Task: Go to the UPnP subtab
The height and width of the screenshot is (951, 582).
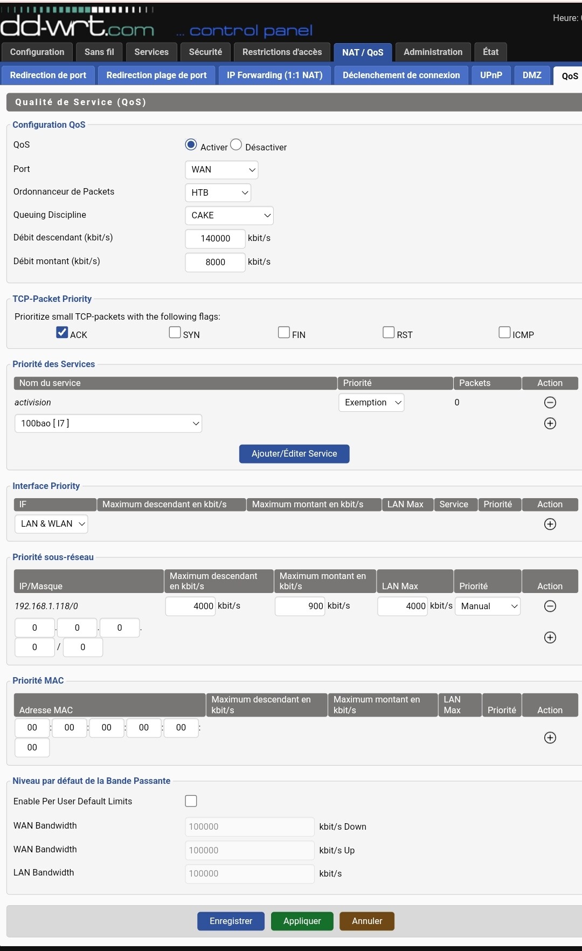Action: coord(491,75)
